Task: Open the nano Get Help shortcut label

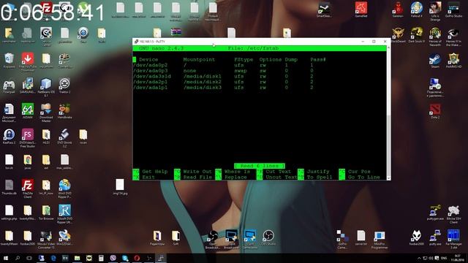Action: [155, 172]
